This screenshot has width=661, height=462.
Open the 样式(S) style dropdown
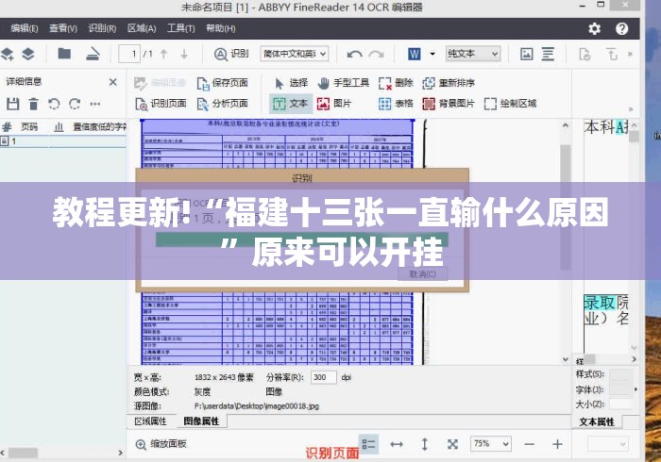[621, 374]
